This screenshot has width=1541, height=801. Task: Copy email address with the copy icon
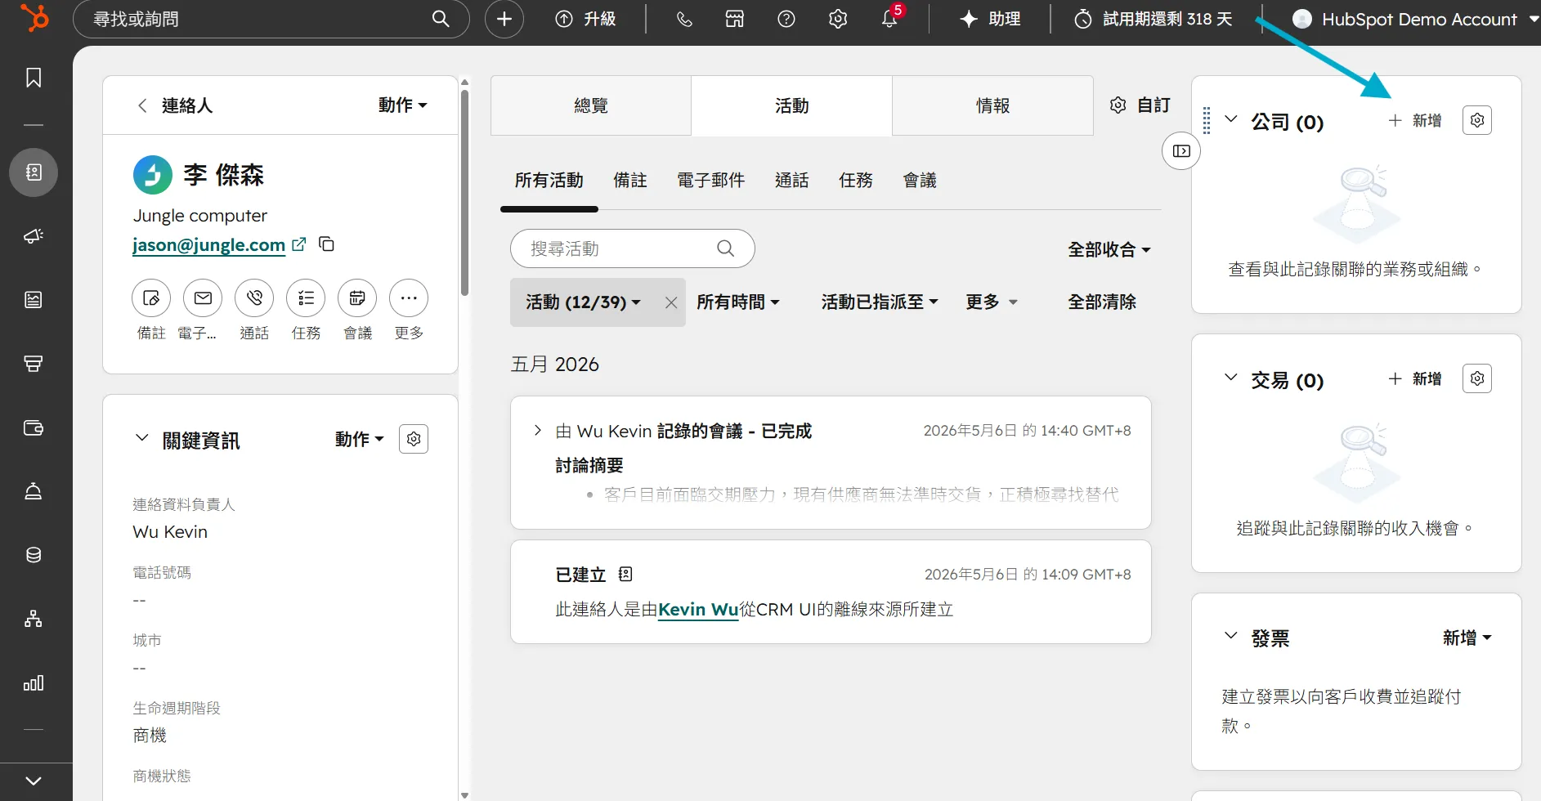(x=326, y=244)
